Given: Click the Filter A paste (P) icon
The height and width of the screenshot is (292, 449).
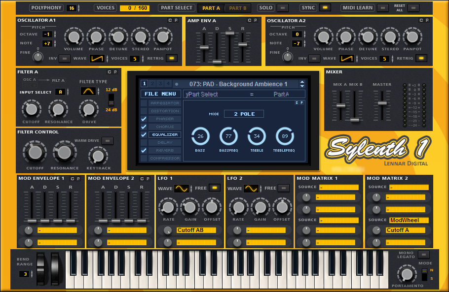Looking at the screenshot, I should coord(115,72).
